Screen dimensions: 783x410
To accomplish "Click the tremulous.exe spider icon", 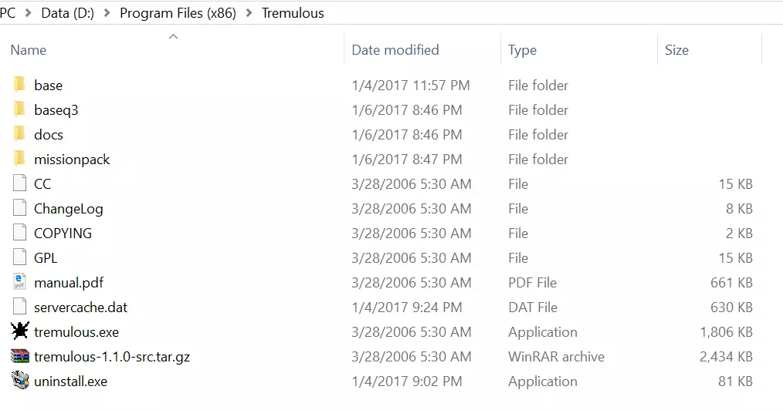I will (x=20, y=331).
